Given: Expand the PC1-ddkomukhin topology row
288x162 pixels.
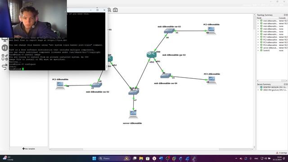Looking at the screenshot, I should (258, 37).
